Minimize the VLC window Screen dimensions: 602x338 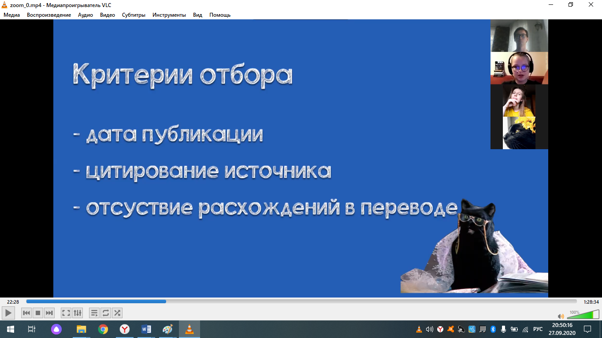(551, 4)
